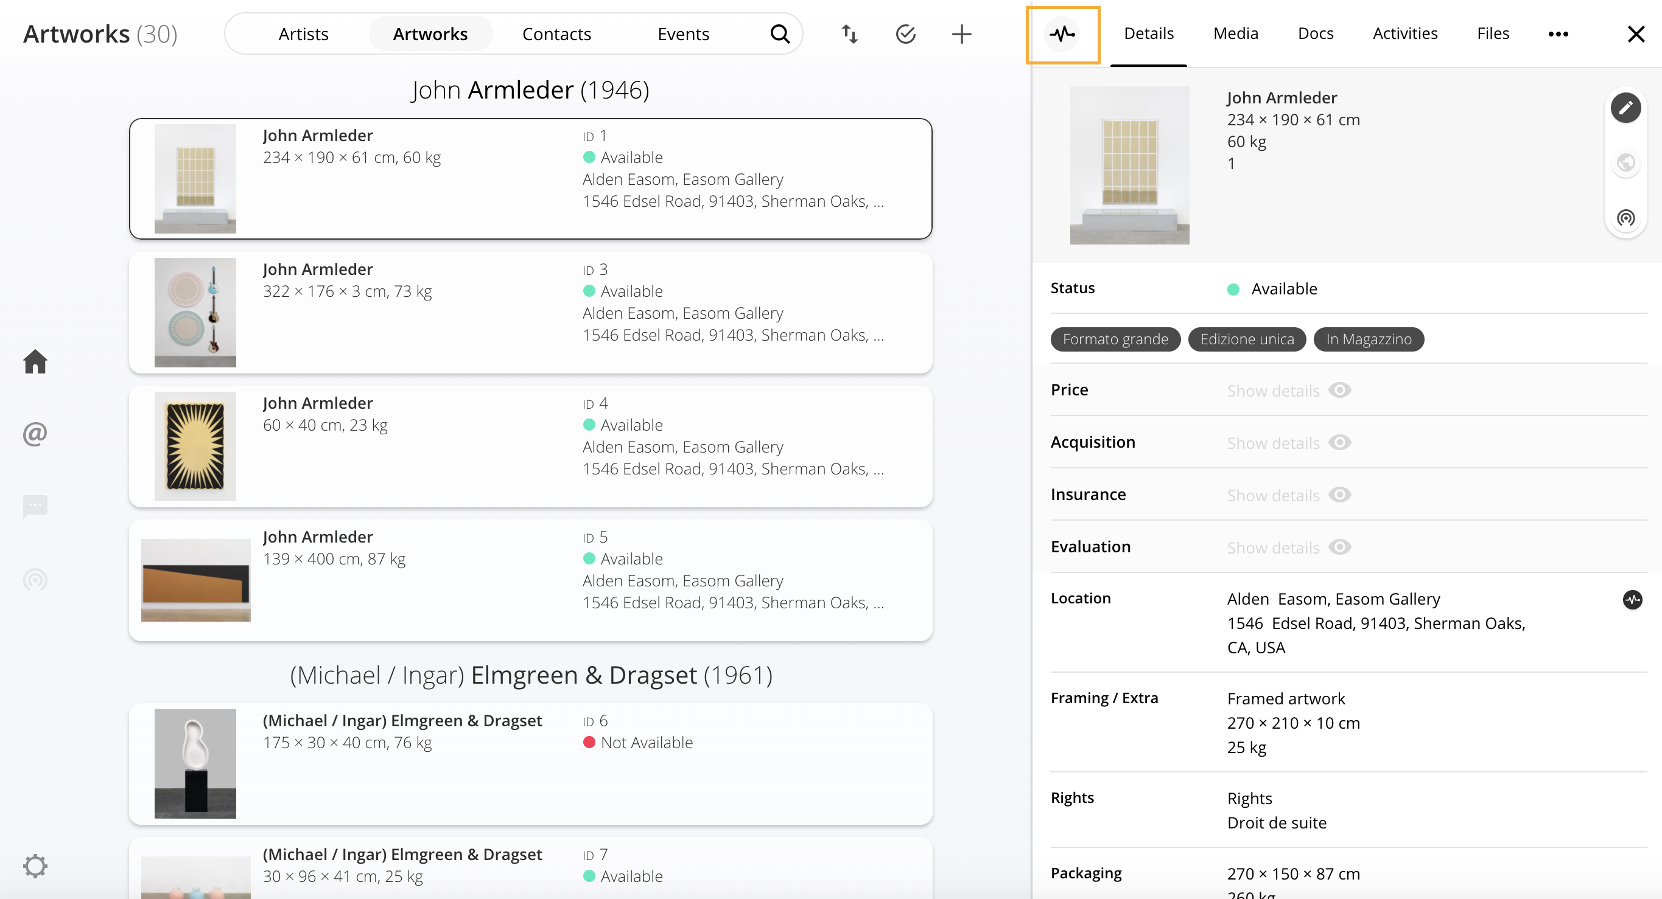Image resolution: width=1662 pixels, height=899 pixels.
Task: Click the Artworks (30) page title
Action: 100,33
